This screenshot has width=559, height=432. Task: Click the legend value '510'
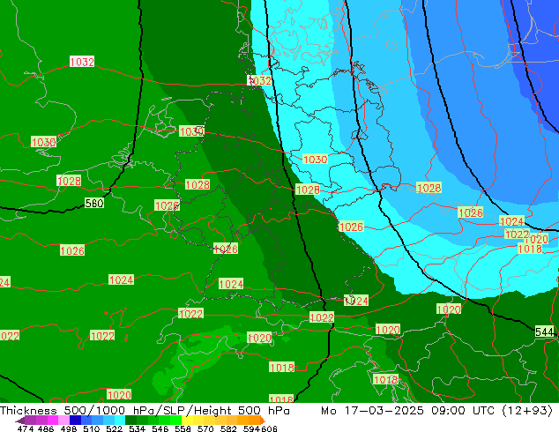[92, 428]
